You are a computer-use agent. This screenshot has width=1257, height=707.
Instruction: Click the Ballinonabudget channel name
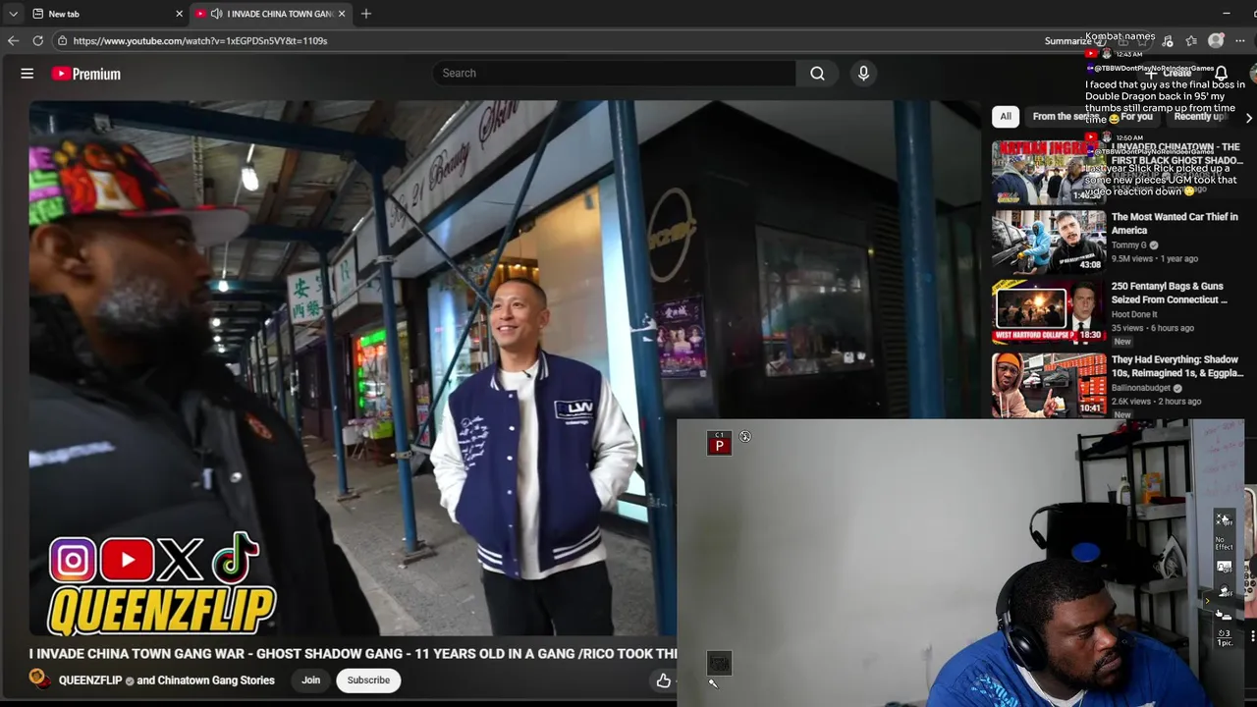[1141, 388]
